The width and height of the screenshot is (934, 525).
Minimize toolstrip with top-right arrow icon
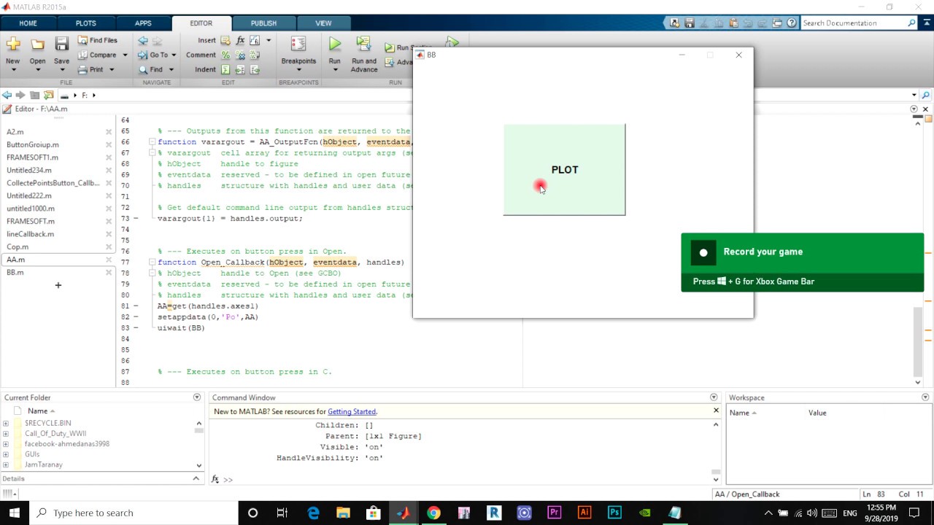925,23
